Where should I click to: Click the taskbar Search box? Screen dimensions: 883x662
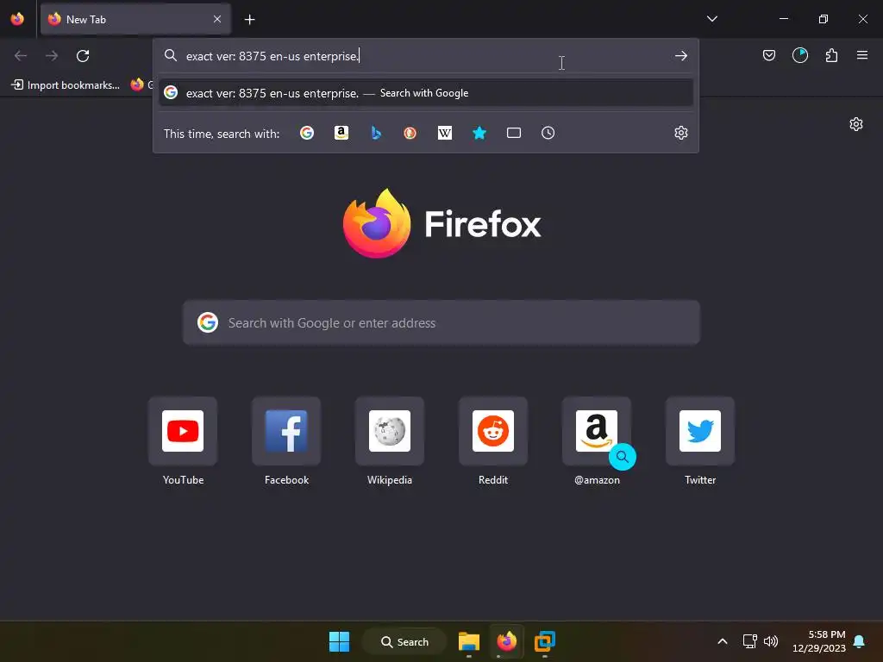click(404, 641)
